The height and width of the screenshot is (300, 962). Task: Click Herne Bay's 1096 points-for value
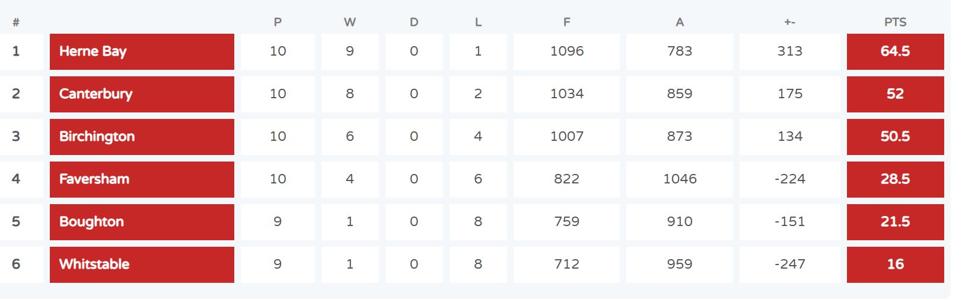(566, 51)
